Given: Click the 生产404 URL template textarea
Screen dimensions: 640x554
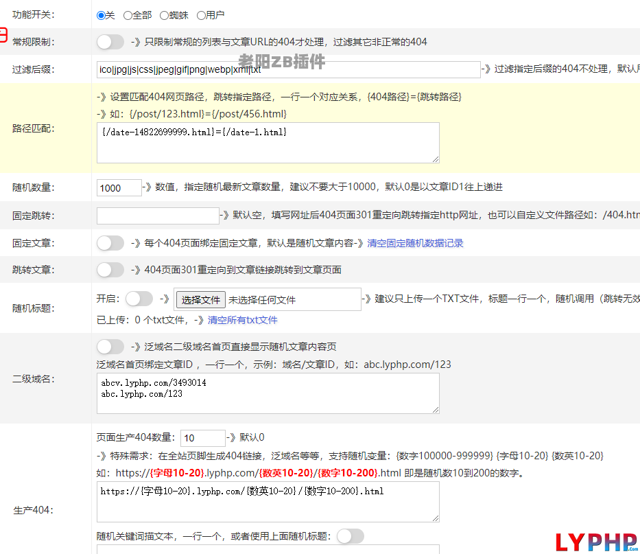Looking at the screenshot, I should (x=268, y=502).
